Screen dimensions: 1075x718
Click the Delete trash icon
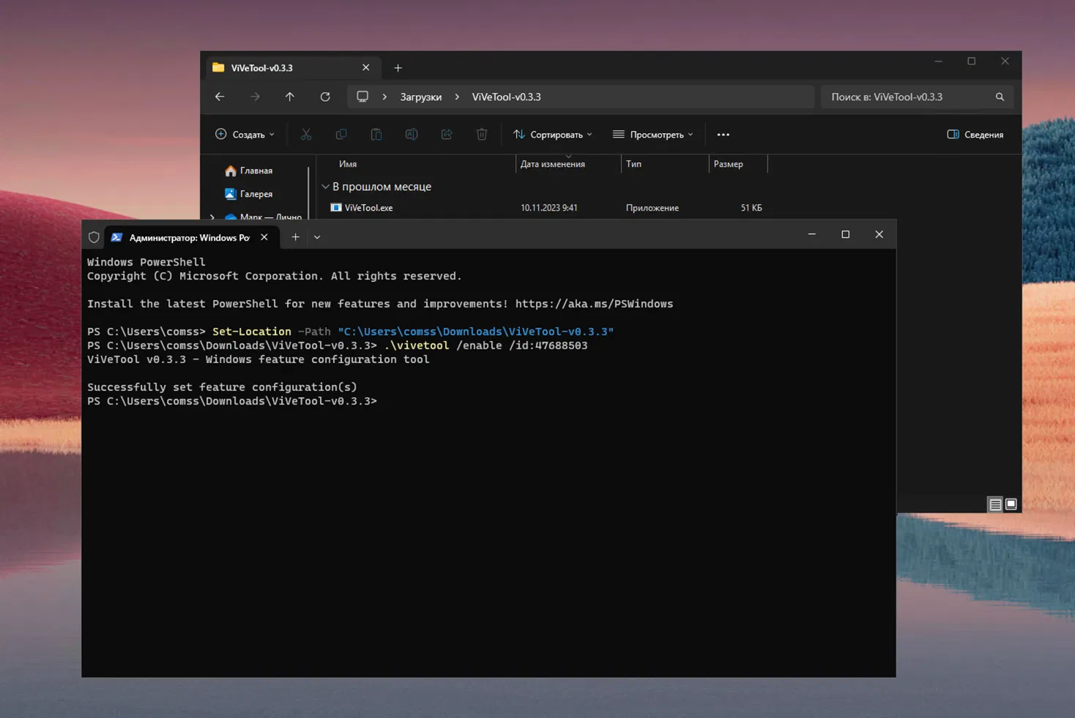[482, 135]
